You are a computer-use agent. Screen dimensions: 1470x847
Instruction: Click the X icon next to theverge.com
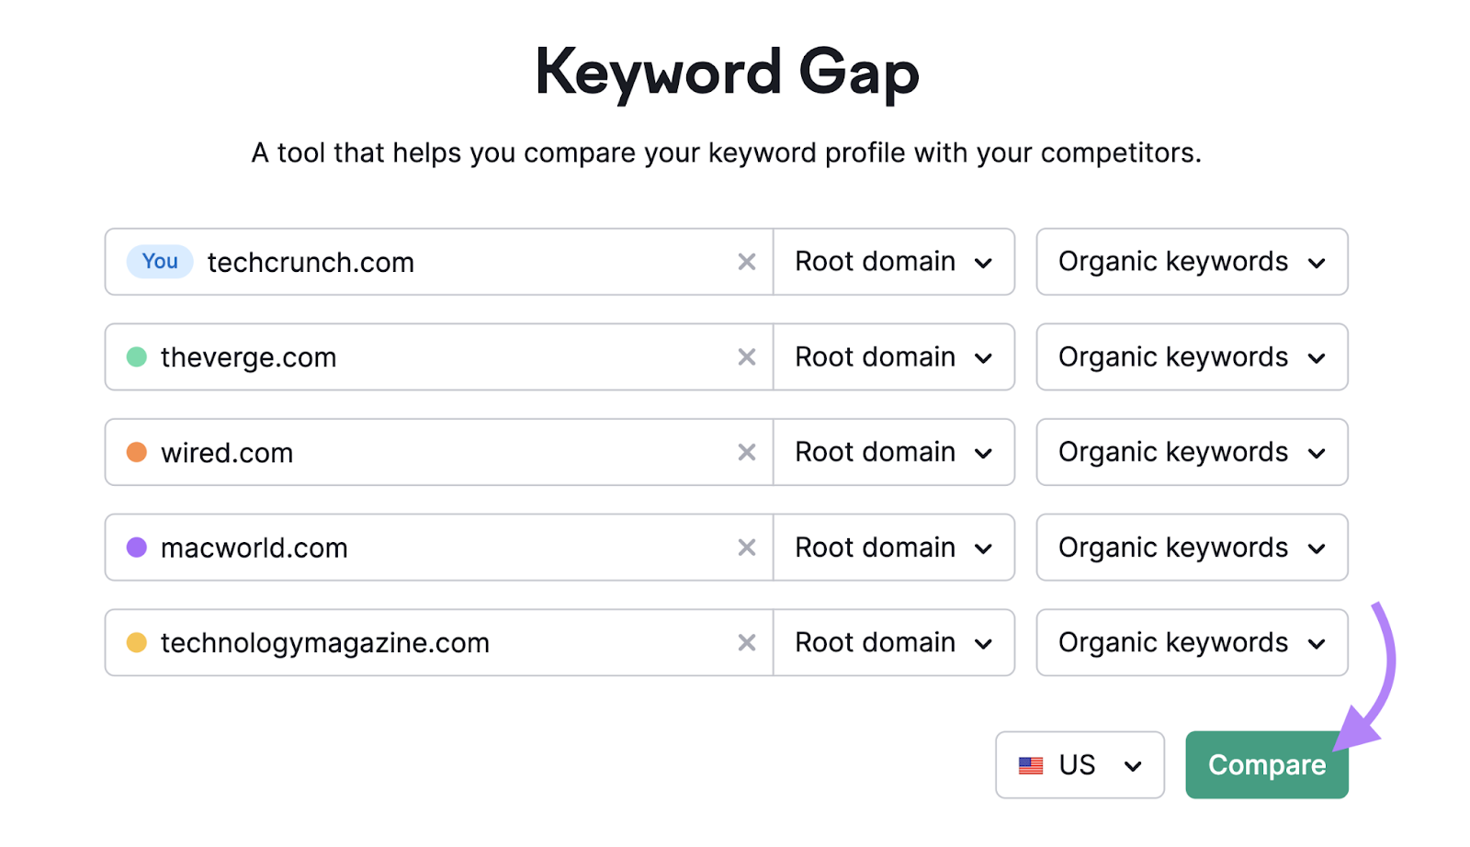tap(746, 357)
